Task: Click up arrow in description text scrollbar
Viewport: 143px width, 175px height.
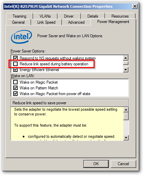Action: 126,110
